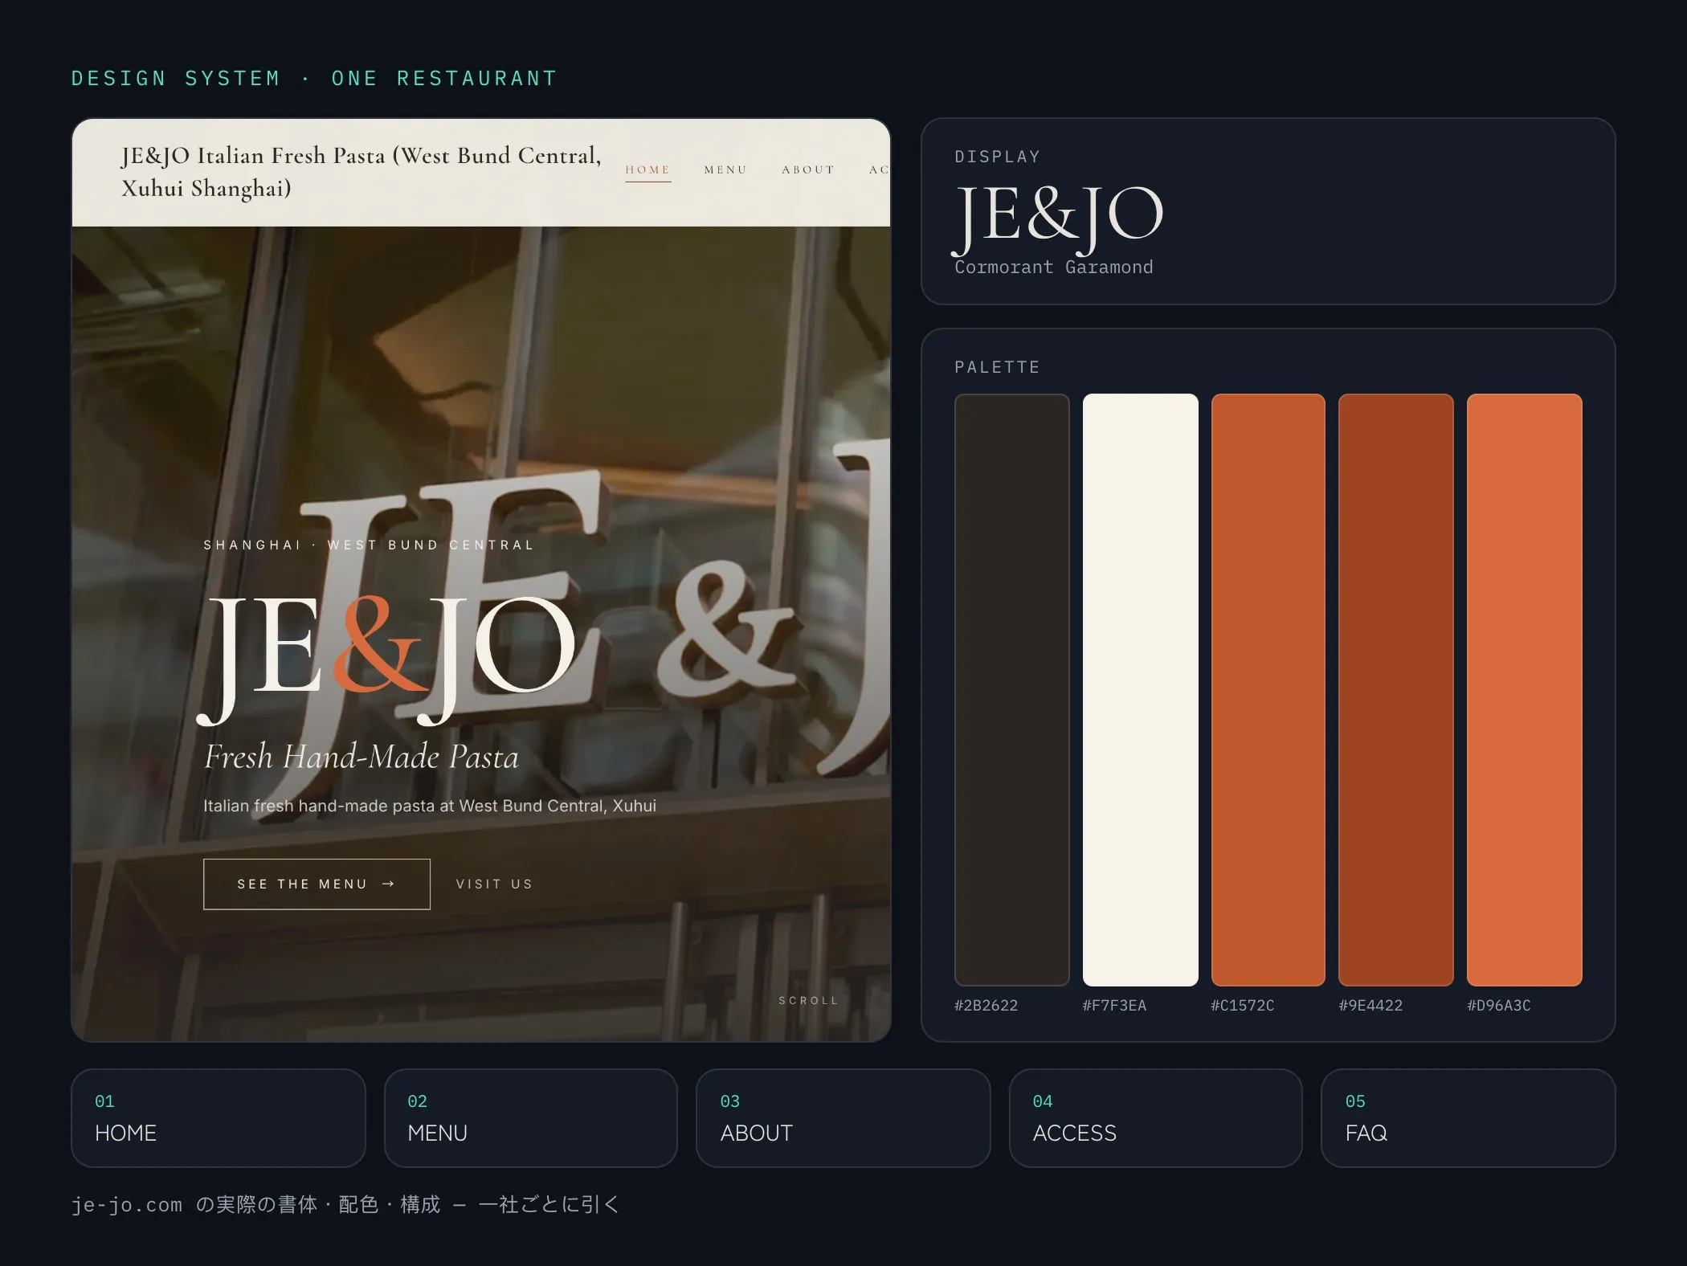Image resolution: width=1687 pixels, height=1266 pixels.
Task: Open the 01 HOME card
Action: [x=219, y=1118]
